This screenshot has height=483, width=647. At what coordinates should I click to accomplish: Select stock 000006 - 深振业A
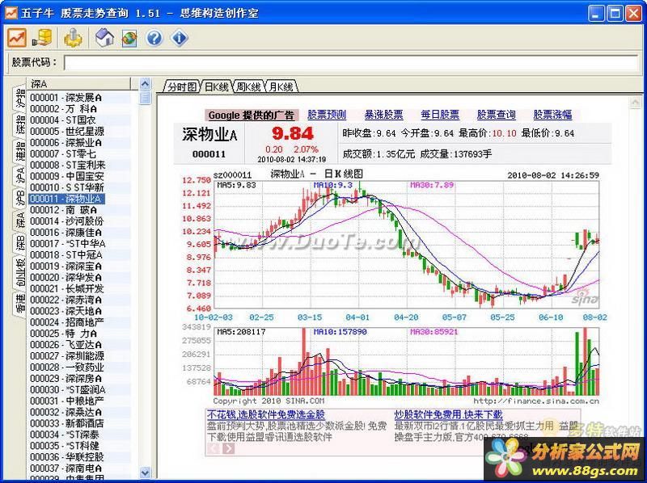pyautogui.click(x=66, y=143)
